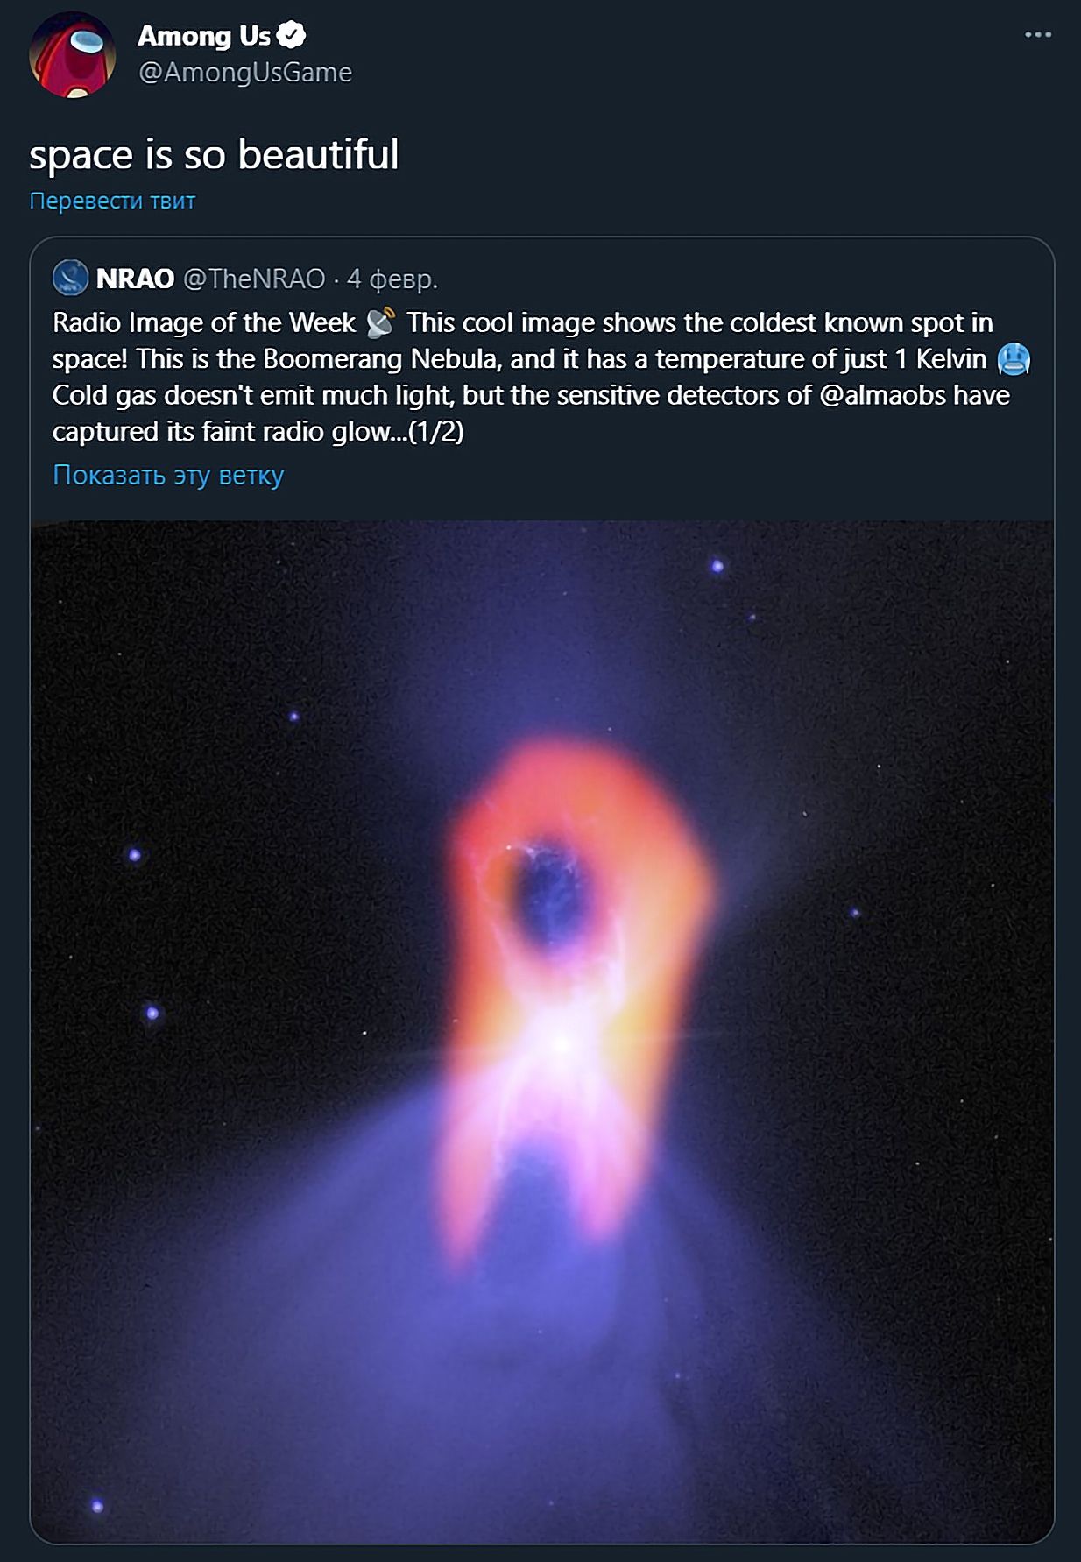Click the satellite dish emoji
1081x1562 pixels.
380,322
